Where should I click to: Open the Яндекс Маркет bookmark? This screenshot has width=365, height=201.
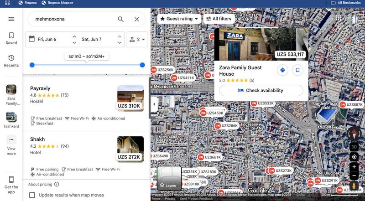point(57,3)
